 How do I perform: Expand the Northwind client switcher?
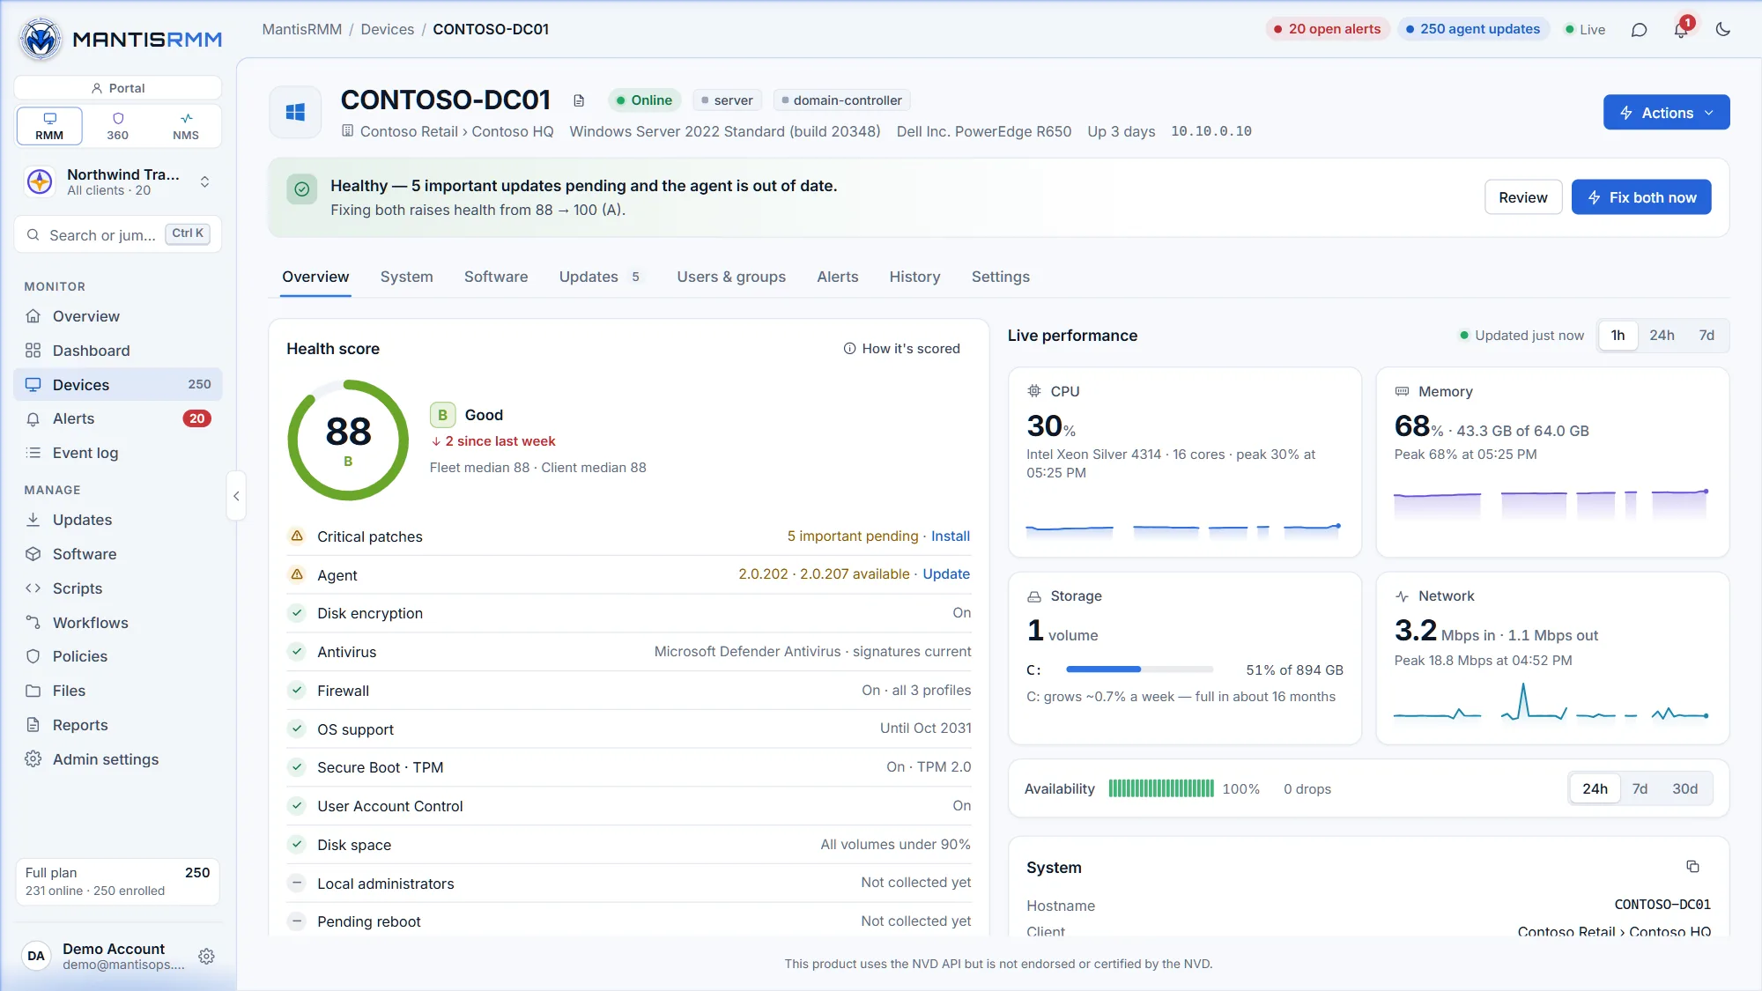[x=118, y=181]
